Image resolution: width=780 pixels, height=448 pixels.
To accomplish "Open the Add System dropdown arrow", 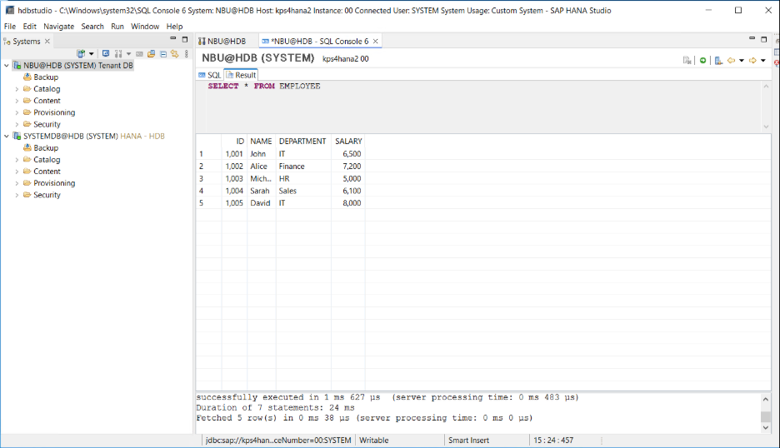I will pos(91,53).
